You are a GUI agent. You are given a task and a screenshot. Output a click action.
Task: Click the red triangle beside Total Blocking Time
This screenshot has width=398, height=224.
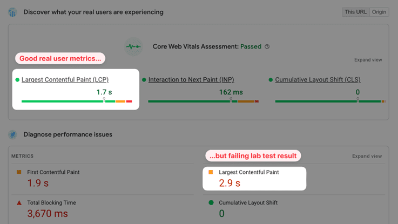coord(19,203)
